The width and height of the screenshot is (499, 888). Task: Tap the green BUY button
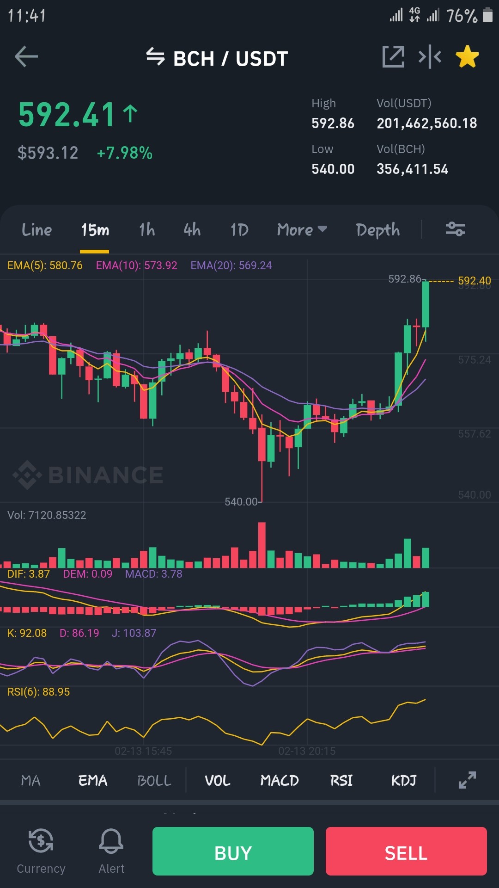click(233, 851)
